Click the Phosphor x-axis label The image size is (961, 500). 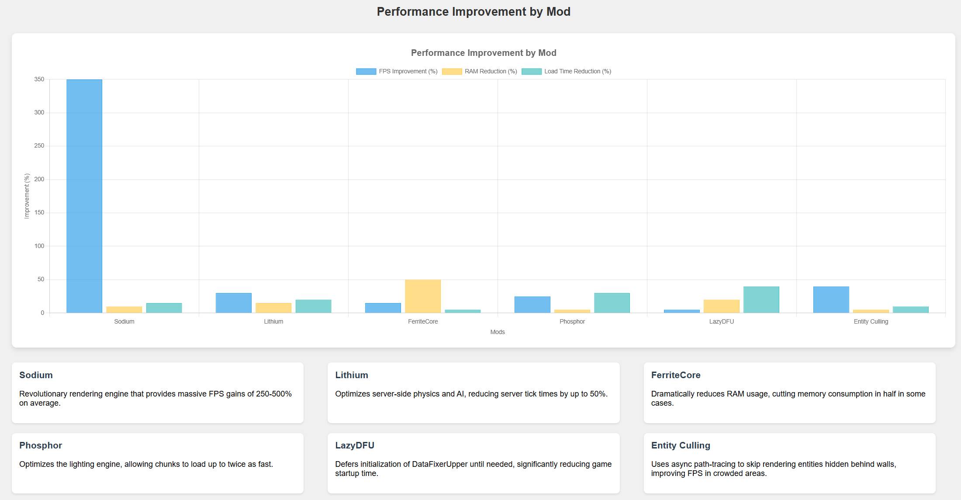[572, 321]
